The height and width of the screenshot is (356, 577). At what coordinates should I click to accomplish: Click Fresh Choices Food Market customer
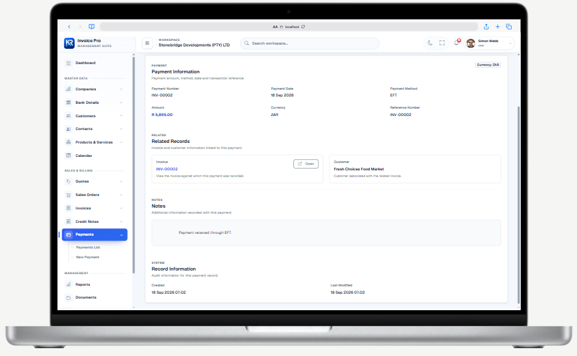(x=359, y=169)
